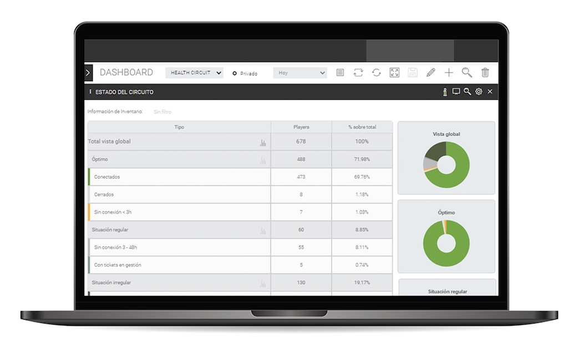Click the plus icon to add widget
568x344 pixels.
pyautogui.click(x=449, y=73)
